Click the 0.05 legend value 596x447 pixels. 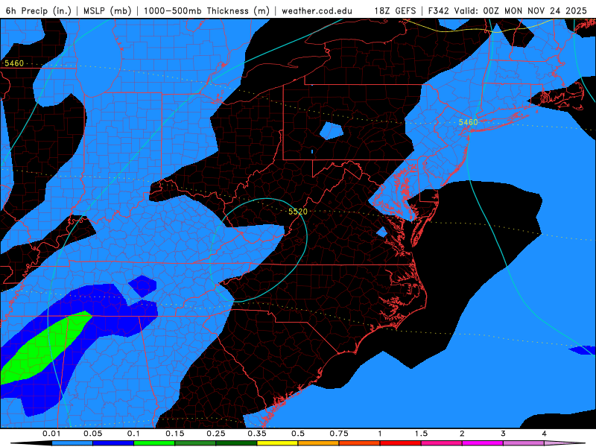click(x=92, y=434)
